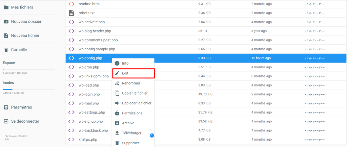The width and height of the screenshot is (347, 147).
Task: Click the 351 B size value
Action: point(203,31)
